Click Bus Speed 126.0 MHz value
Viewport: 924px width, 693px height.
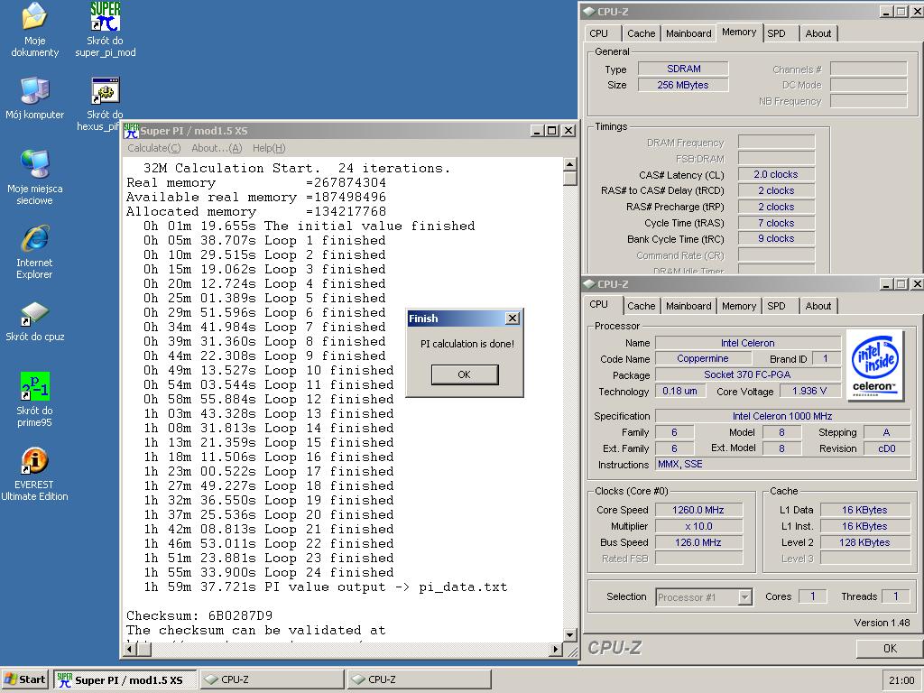click(x=698, y=542)
